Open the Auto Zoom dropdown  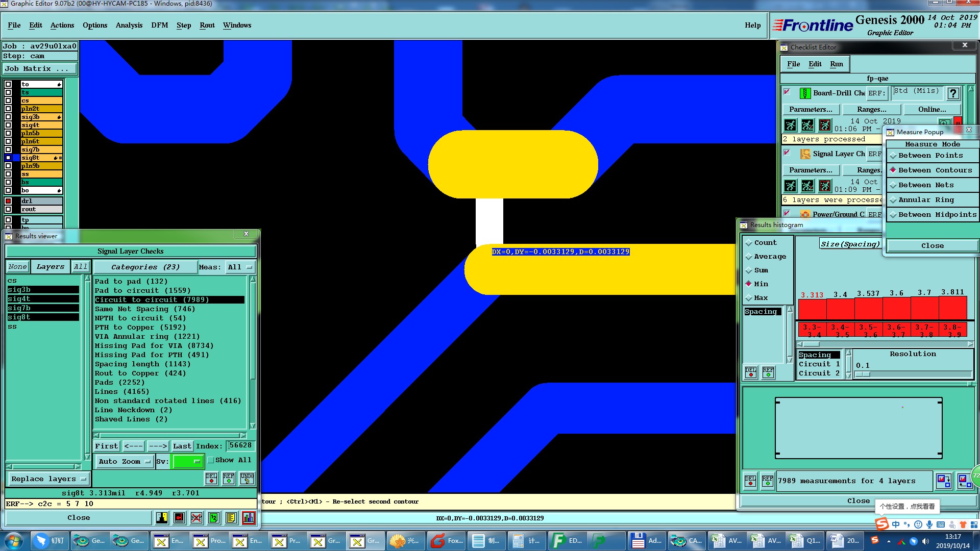(125, 462)
